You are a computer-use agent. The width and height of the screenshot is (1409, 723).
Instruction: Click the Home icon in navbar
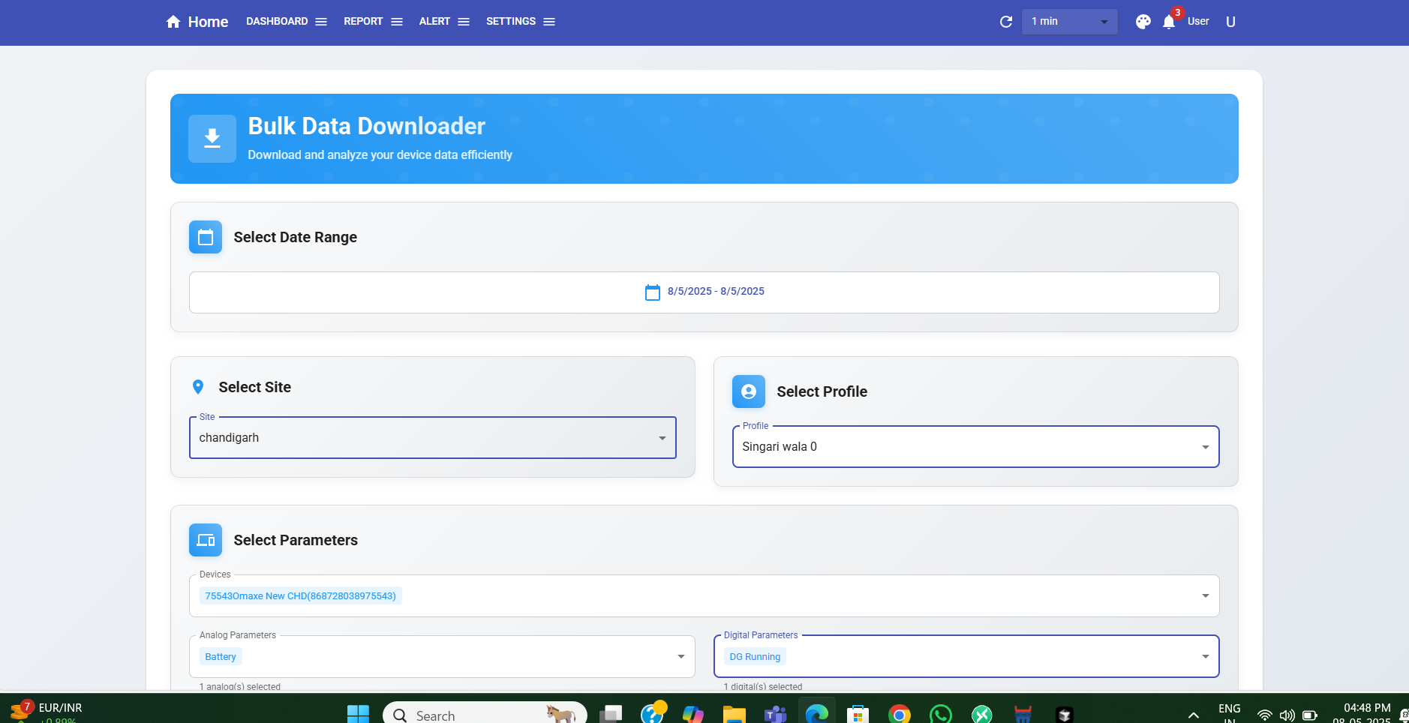(x=173, y=22)
